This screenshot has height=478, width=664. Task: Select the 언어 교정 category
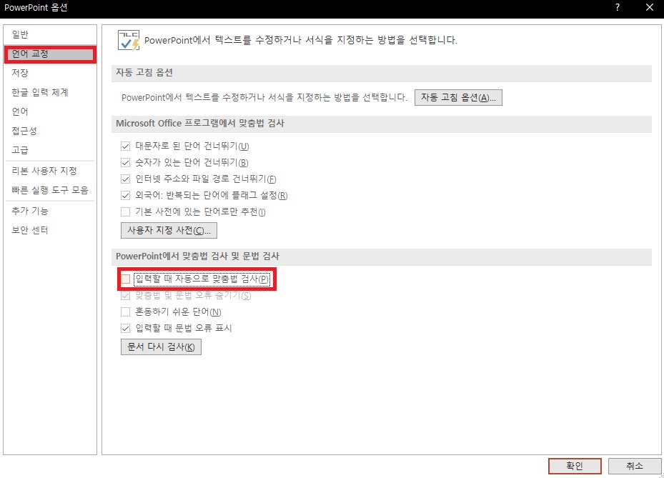[51, 54]
